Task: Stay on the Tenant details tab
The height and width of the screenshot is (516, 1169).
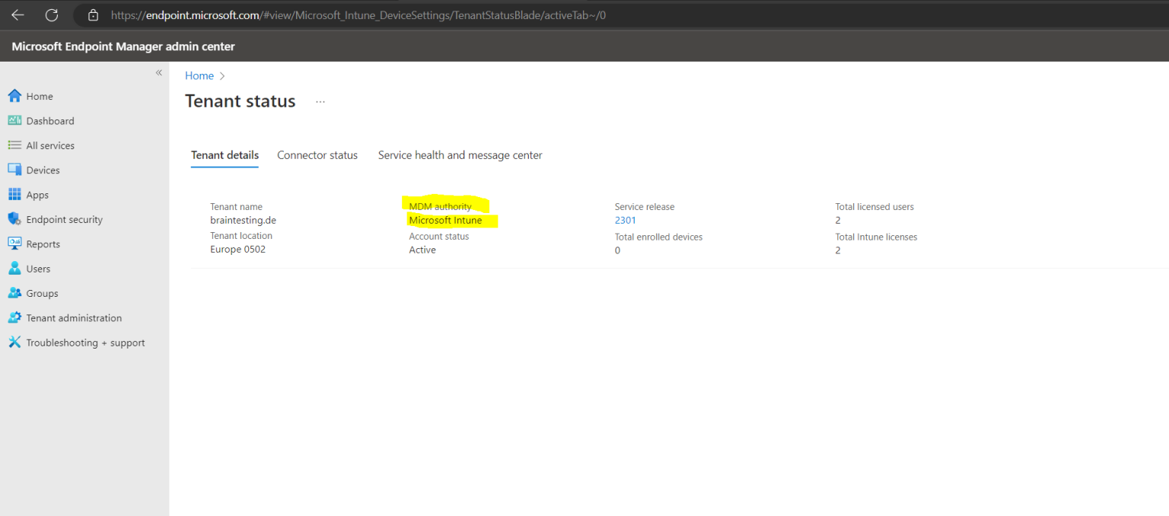Action: (225, 154)
